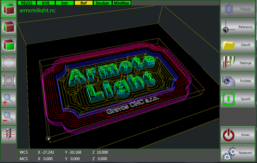Click the GVE status indicator
Viewport: 257px width, 163px height.
tap(46, 3)
